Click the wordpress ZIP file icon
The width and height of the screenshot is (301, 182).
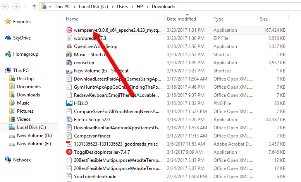69,38
